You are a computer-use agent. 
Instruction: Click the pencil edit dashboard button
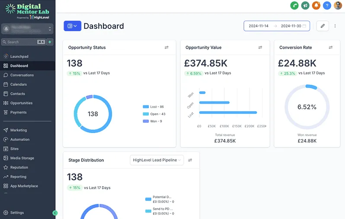[x=323, y=26]
